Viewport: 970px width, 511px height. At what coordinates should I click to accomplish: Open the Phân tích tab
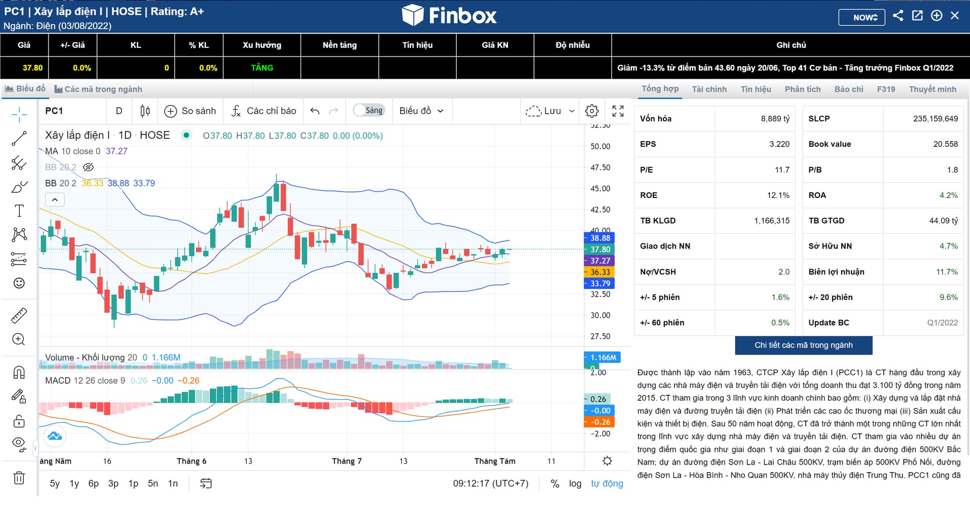pos(802,89)
